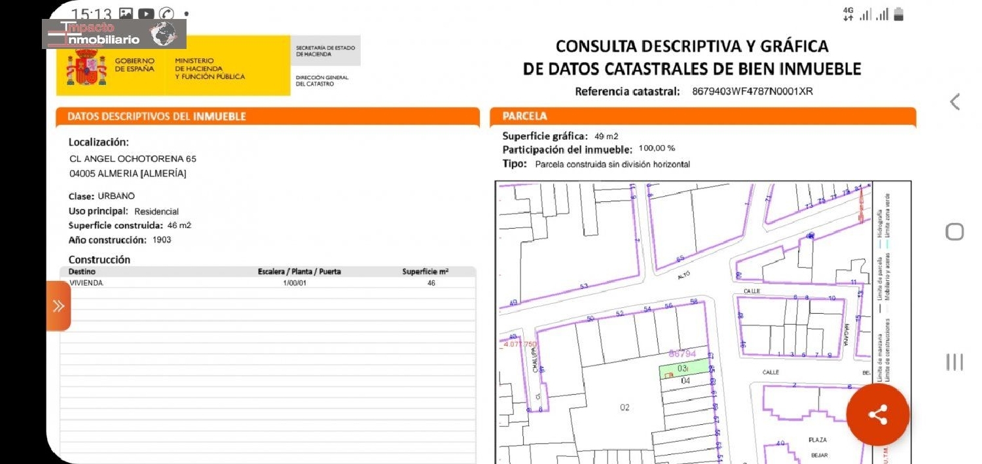982x464 pixels.
Task: Tap the Consulta Descriptiva y Gráfica title
Action: point(692,58)
